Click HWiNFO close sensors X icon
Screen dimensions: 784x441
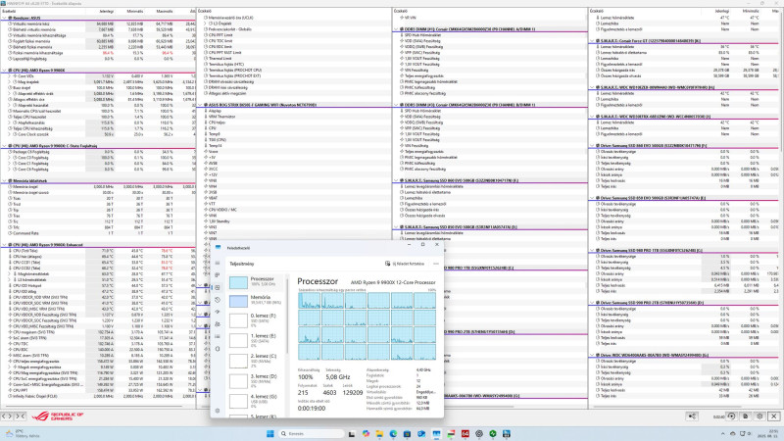coord(774,416)
